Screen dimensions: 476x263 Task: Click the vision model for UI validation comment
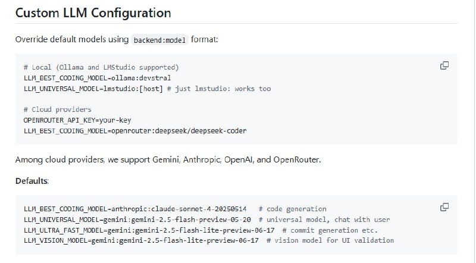pyautogui.click(x=330, y=240)
